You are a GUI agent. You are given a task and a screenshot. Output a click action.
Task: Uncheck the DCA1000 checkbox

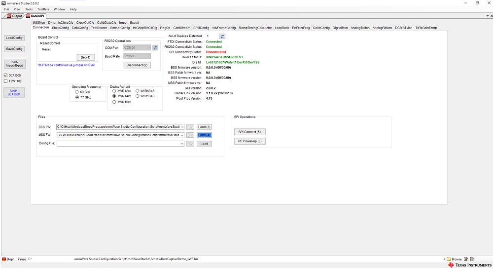tap(5, 76)
